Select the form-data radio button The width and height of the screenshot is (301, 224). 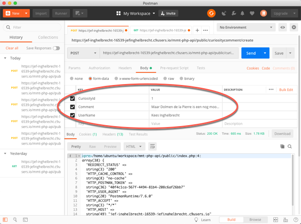tap(90, 79)
